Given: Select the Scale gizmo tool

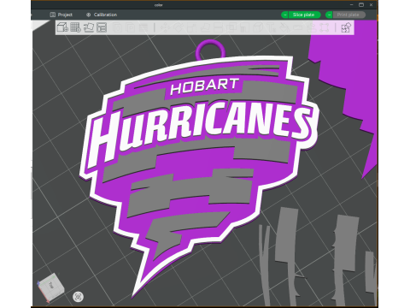Looking at the screenshot, I should pos(190,27).
